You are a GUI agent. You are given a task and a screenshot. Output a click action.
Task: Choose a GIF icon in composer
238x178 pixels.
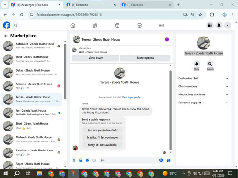pyautogui.click(x=94, y=160)
